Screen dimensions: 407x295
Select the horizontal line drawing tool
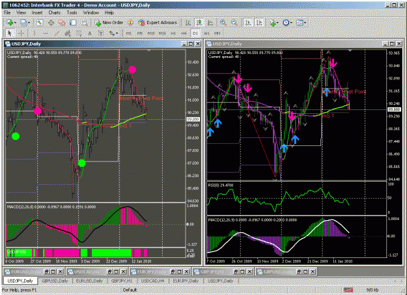46,33
